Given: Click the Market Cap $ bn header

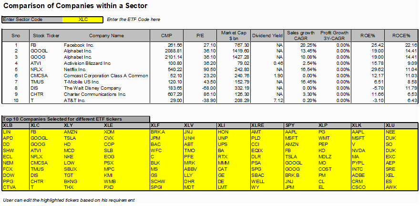Looking at the screenshot, I should [233, 36].
